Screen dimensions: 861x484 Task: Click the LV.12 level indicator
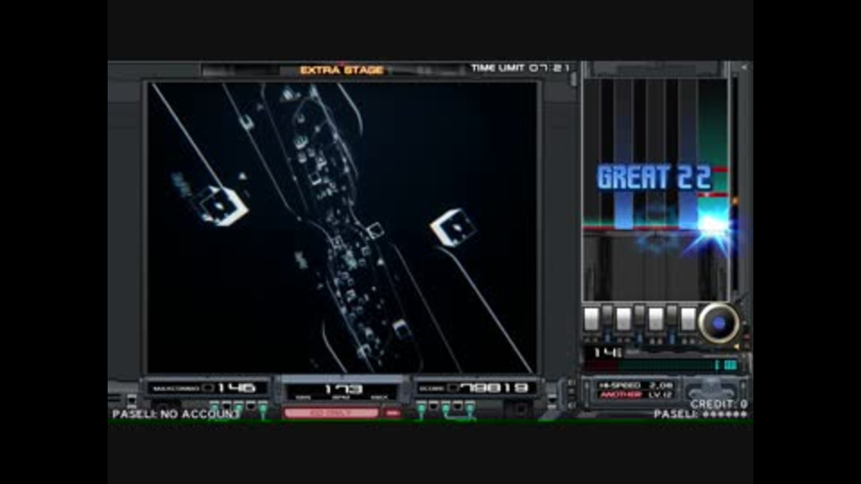point(661,394)
